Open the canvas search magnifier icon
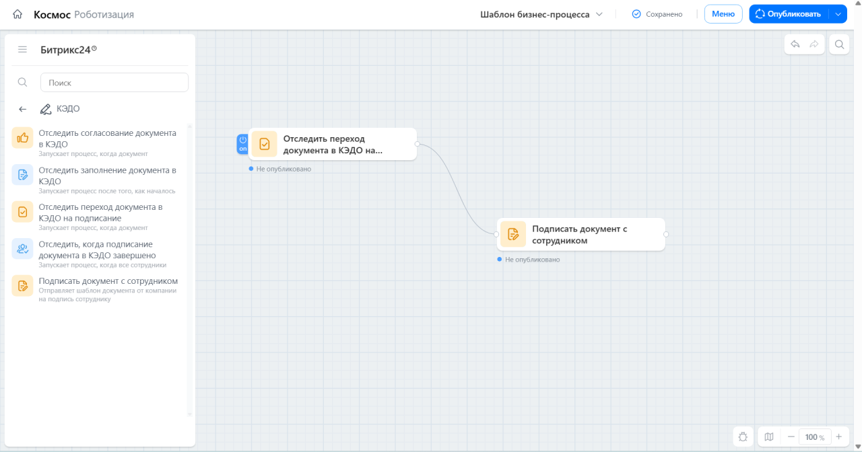Viewport: 862px width, 452px height. pyautogui.click(x=839, y=44)
